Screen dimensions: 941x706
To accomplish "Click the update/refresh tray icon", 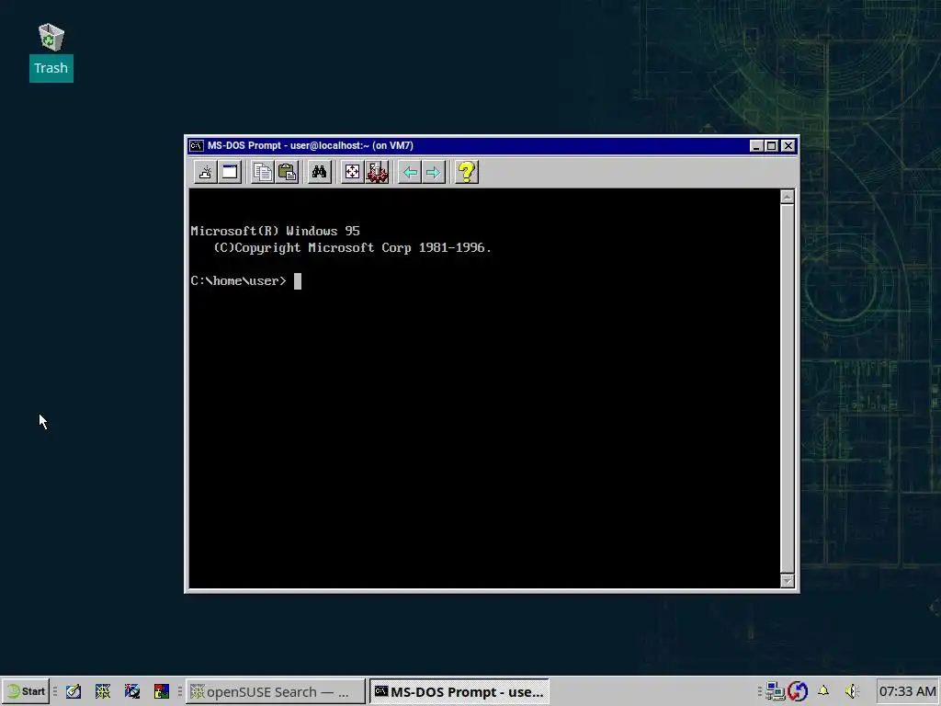I will click(x=799, y=691).
